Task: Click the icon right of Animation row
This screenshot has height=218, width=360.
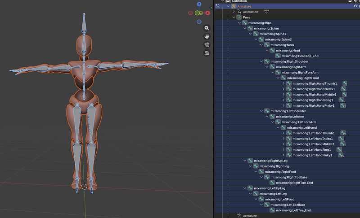Action: click(x=266, y=11)
